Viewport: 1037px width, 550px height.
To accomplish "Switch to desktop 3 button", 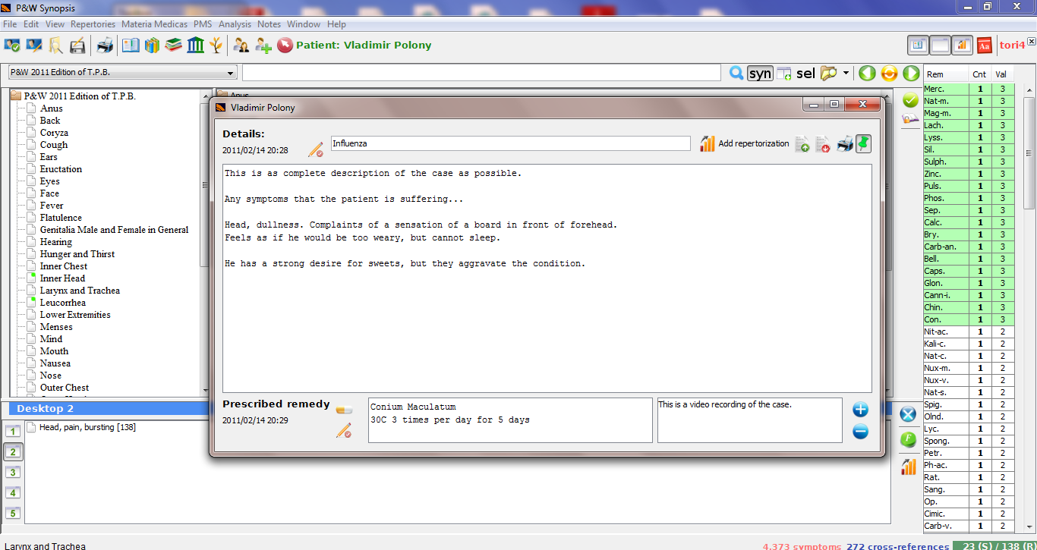I will click(13, 472).
